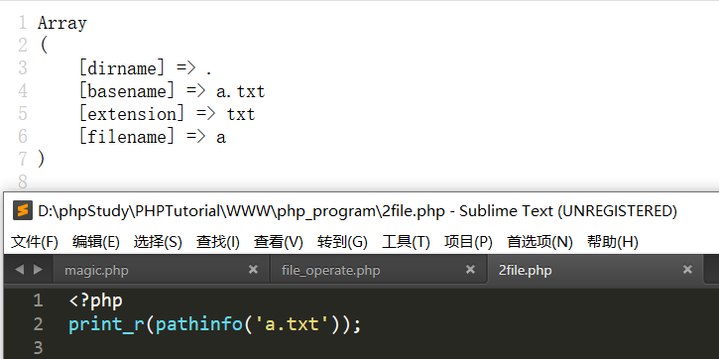Click the 'a.txt' string in the code
This screenshot has width=719, height=359.
tap(293, 324)
